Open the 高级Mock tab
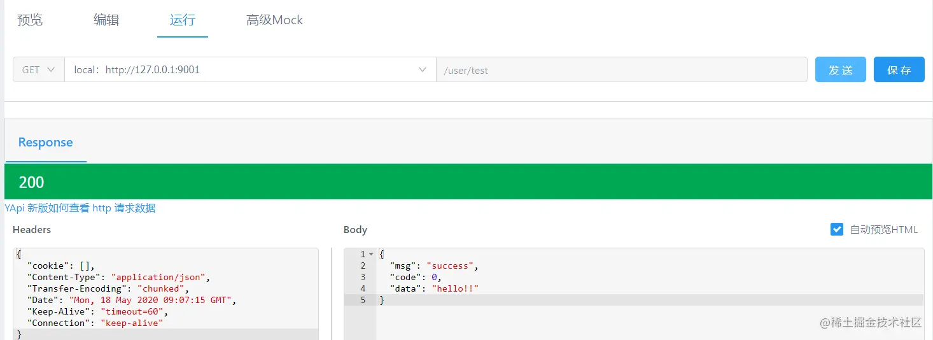Screen dimensions: 933x340 coord(274,20)
